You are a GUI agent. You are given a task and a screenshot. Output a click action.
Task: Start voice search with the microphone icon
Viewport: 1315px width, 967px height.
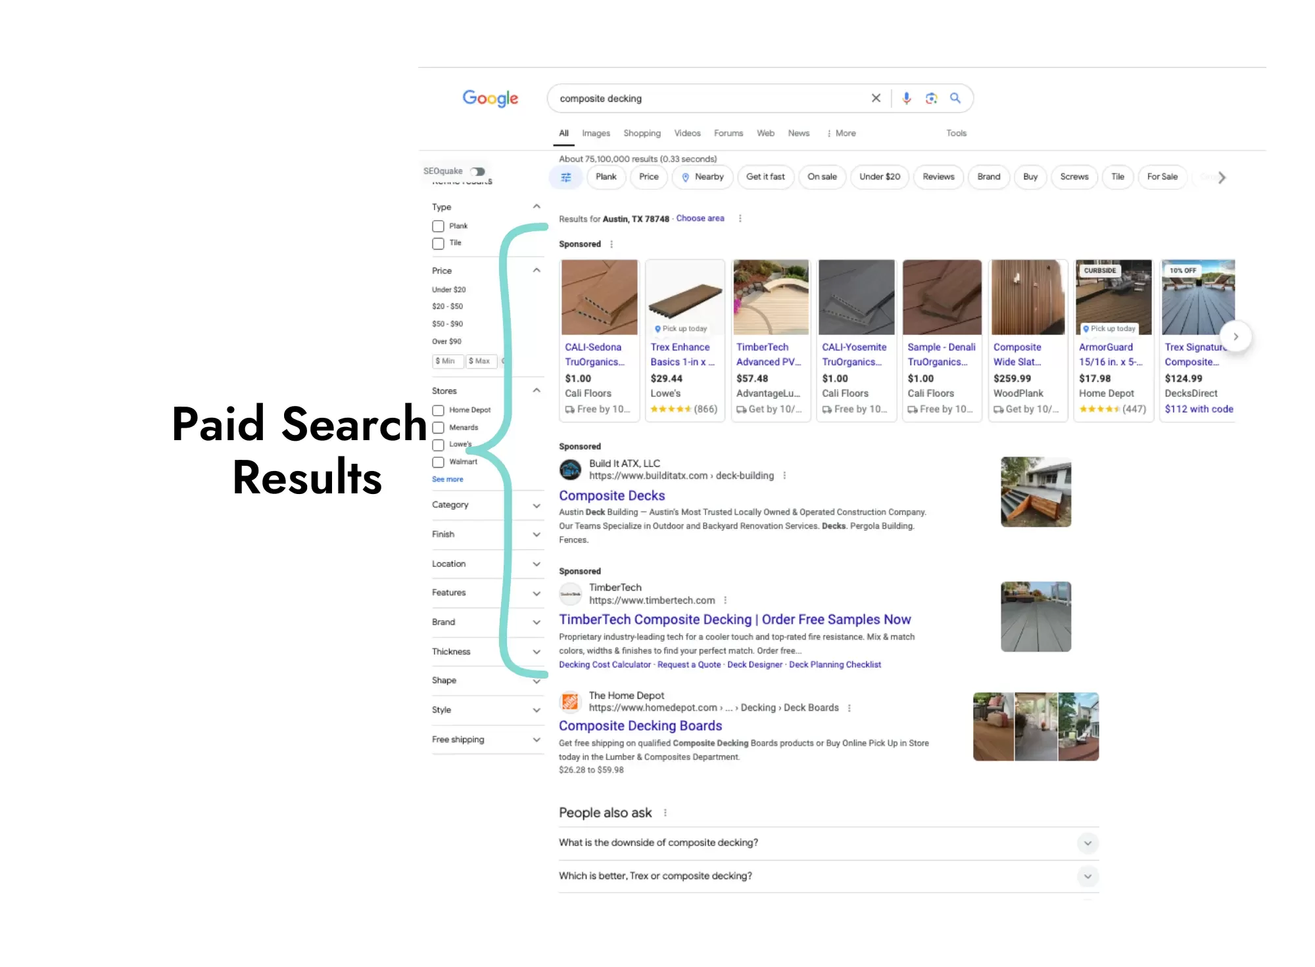907,99
